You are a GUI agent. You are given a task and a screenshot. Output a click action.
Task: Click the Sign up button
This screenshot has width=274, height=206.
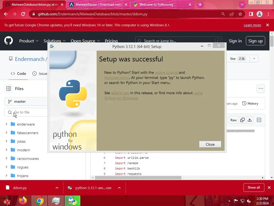pos(256,41)
